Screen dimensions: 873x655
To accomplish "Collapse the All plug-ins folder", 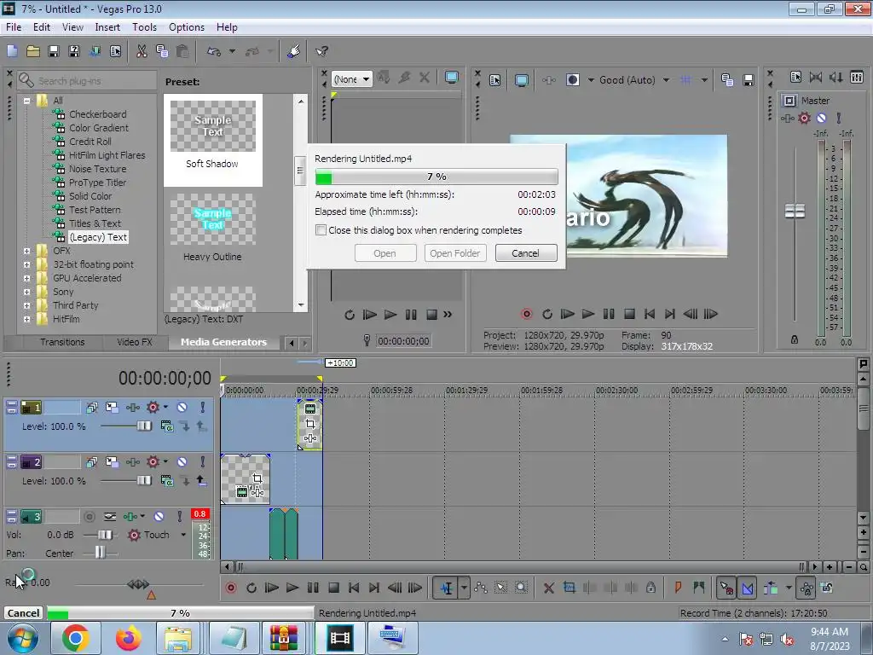I will (26, 101).
